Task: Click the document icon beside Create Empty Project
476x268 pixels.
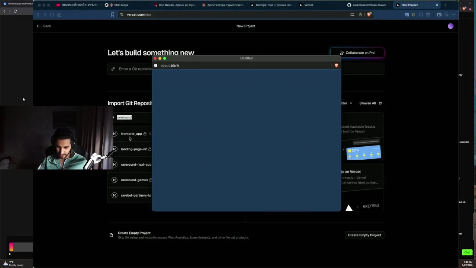Action: point(111,235)
